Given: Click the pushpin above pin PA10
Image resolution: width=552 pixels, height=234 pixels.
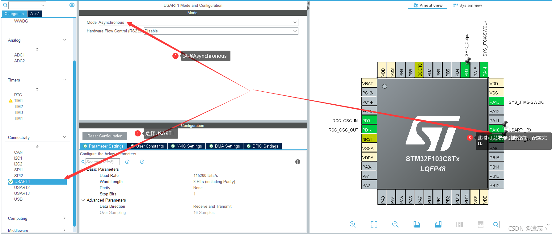Looking at the screenshot, I should [x=505, y=124].
